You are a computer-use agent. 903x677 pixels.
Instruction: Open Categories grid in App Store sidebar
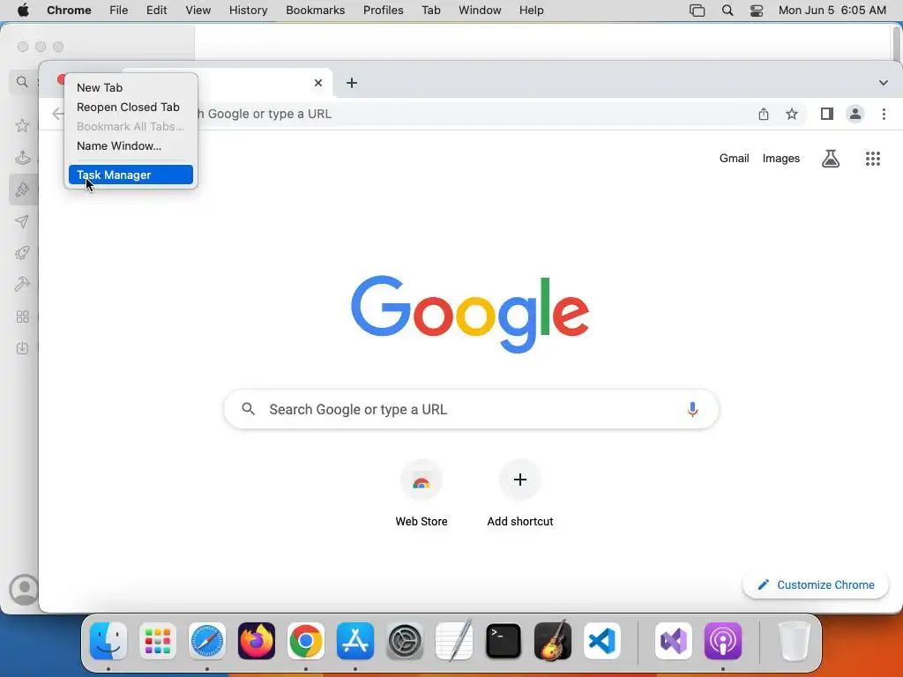click(x=22, y=316)
